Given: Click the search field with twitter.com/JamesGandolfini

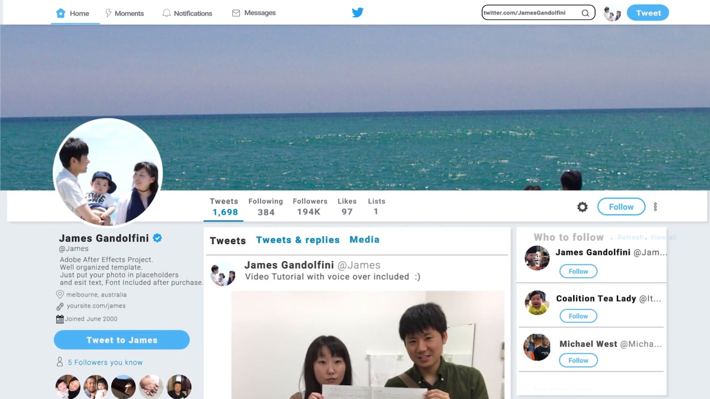Looking at the screenshot, I should [x=538, y=12].
